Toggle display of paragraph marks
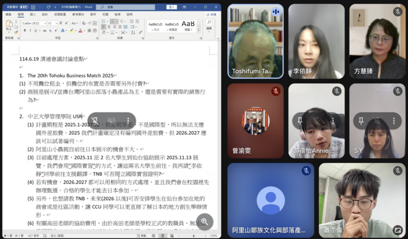Screen dimensions: 408x239 click(140, 33)
